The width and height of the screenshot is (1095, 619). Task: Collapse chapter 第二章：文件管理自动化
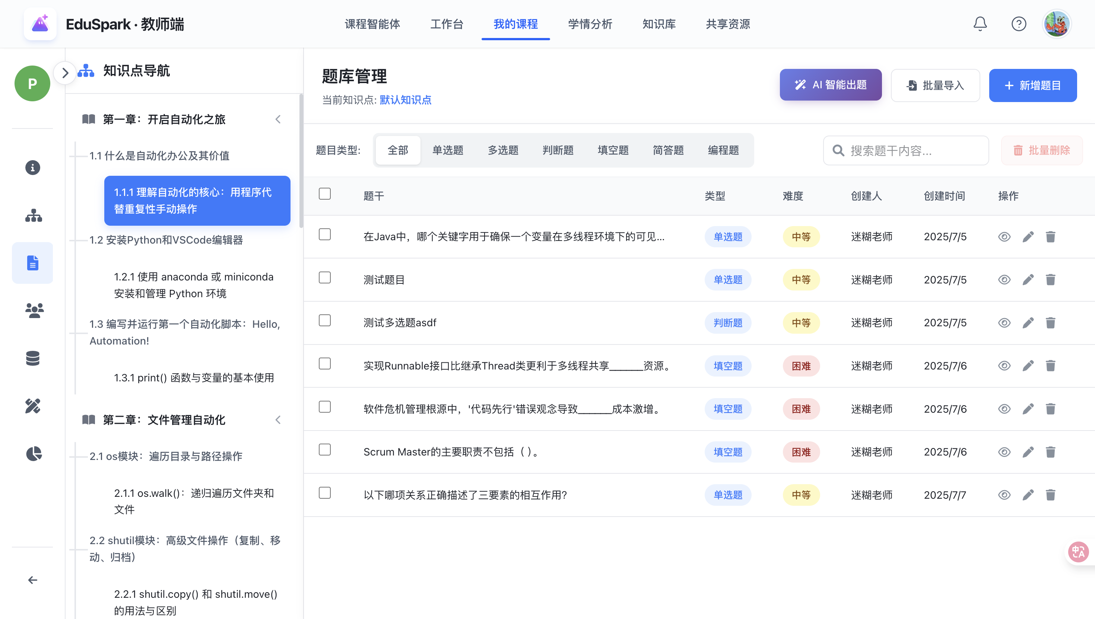click(x=278, y=420)
